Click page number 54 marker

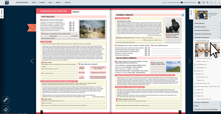coord(42,112)
